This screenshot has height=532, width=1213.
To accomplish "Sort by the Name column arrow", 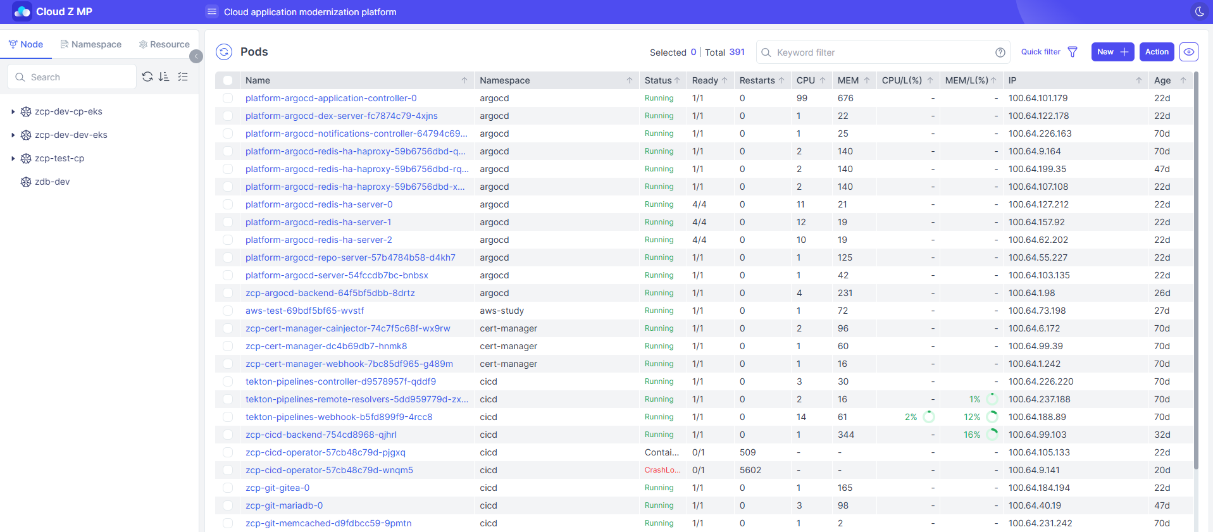I will click(464, 80).
